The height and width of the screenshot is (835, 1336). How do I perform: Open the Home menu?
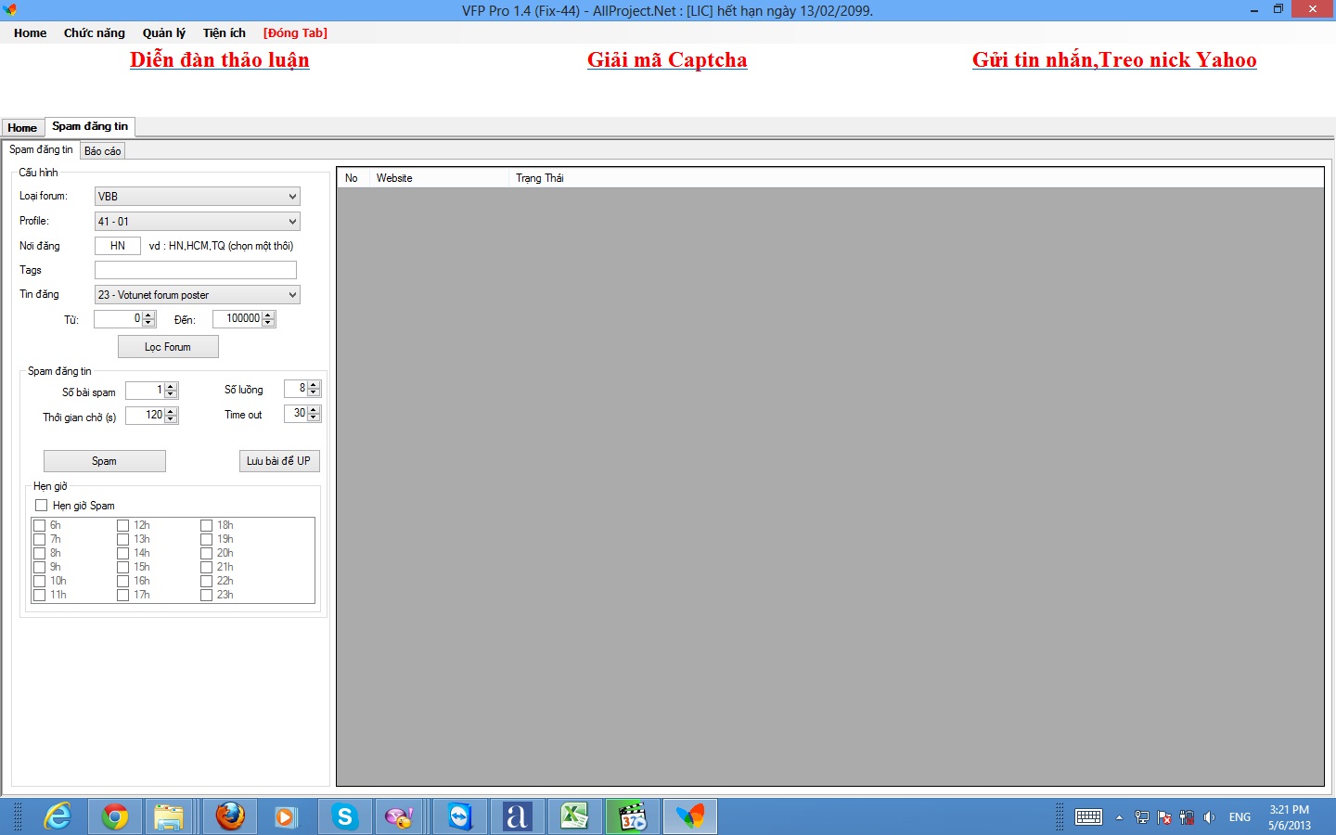(30, 32)
